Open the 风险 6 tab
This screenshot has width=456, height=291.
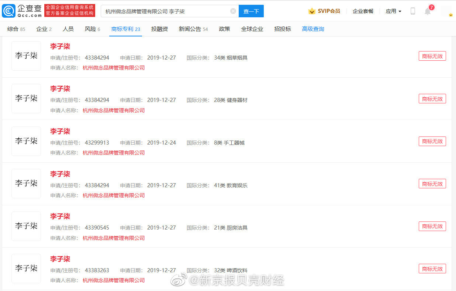click(x=92, y=29)
